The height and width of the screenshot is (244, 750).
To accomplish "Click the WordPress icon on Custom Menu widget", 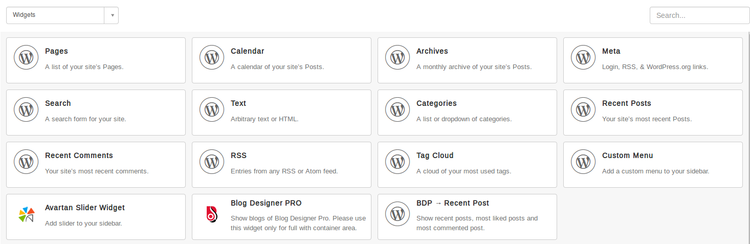I will tap(583, 162).
